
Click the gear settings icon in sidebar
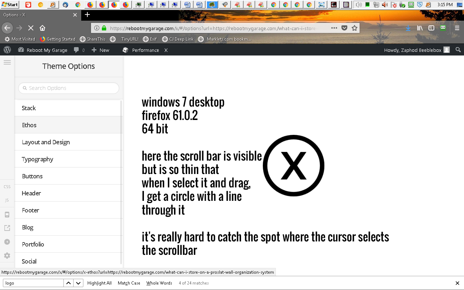(7, 256)
